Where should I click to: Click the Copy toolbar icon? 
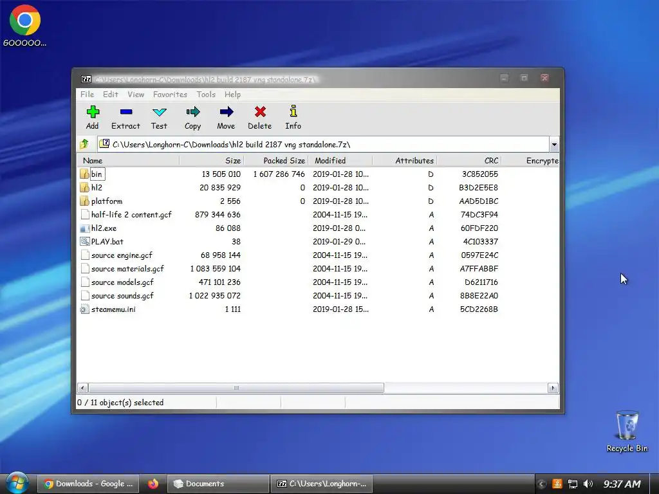pyautogui.click(x=192, y=112)
